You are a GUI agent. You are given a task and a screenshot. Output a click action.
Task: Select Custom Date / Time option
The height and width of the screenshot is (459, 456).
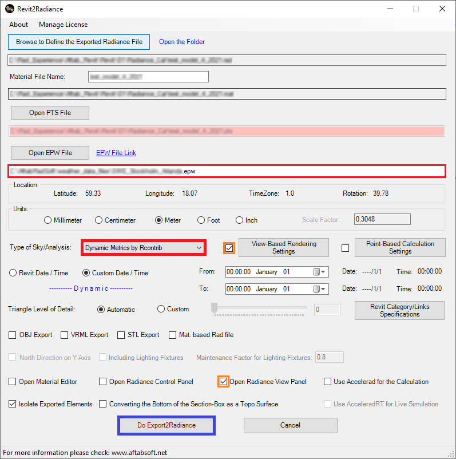pyautogui.click(x=86, y=273)
